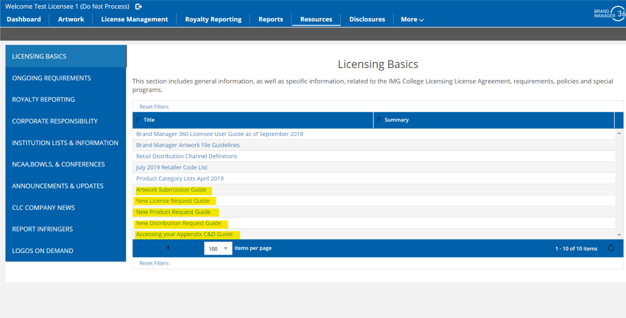
Task: Open Retail Distribution Channel Definitions
Action: 187,156
